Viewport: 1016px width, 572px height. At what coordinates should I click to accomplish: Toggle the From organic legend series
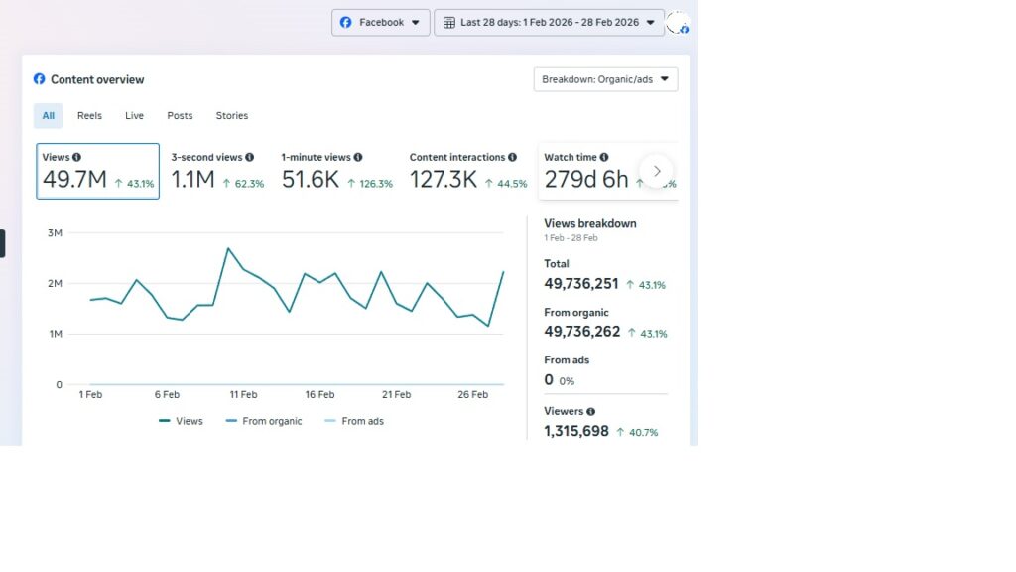[263, 421]
